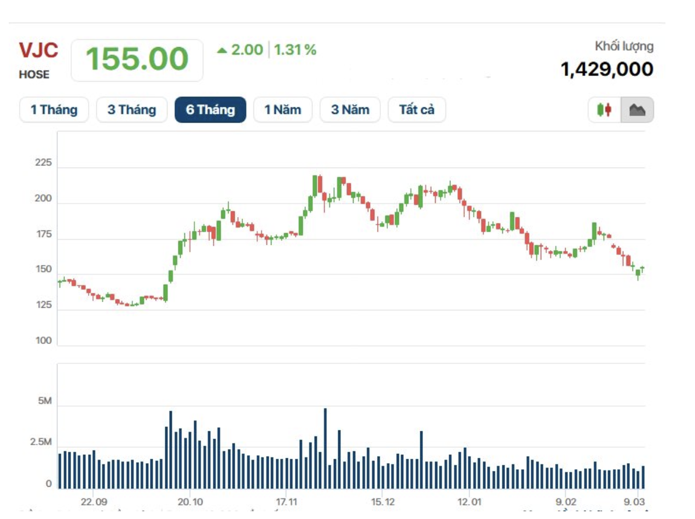Click the 225 price axis label
The height and width of the screenshot is (519, 695).
tap(43, 164)
